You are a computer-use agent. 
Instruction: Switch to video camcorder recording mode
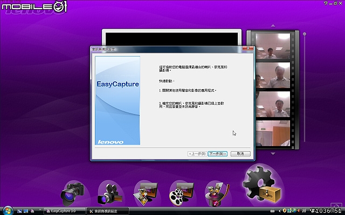click(109, 193)
